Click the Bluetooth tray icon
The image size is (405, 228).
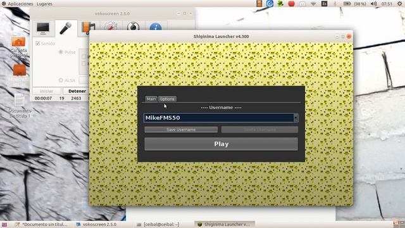pyautogui.click(x=335, y=4)
